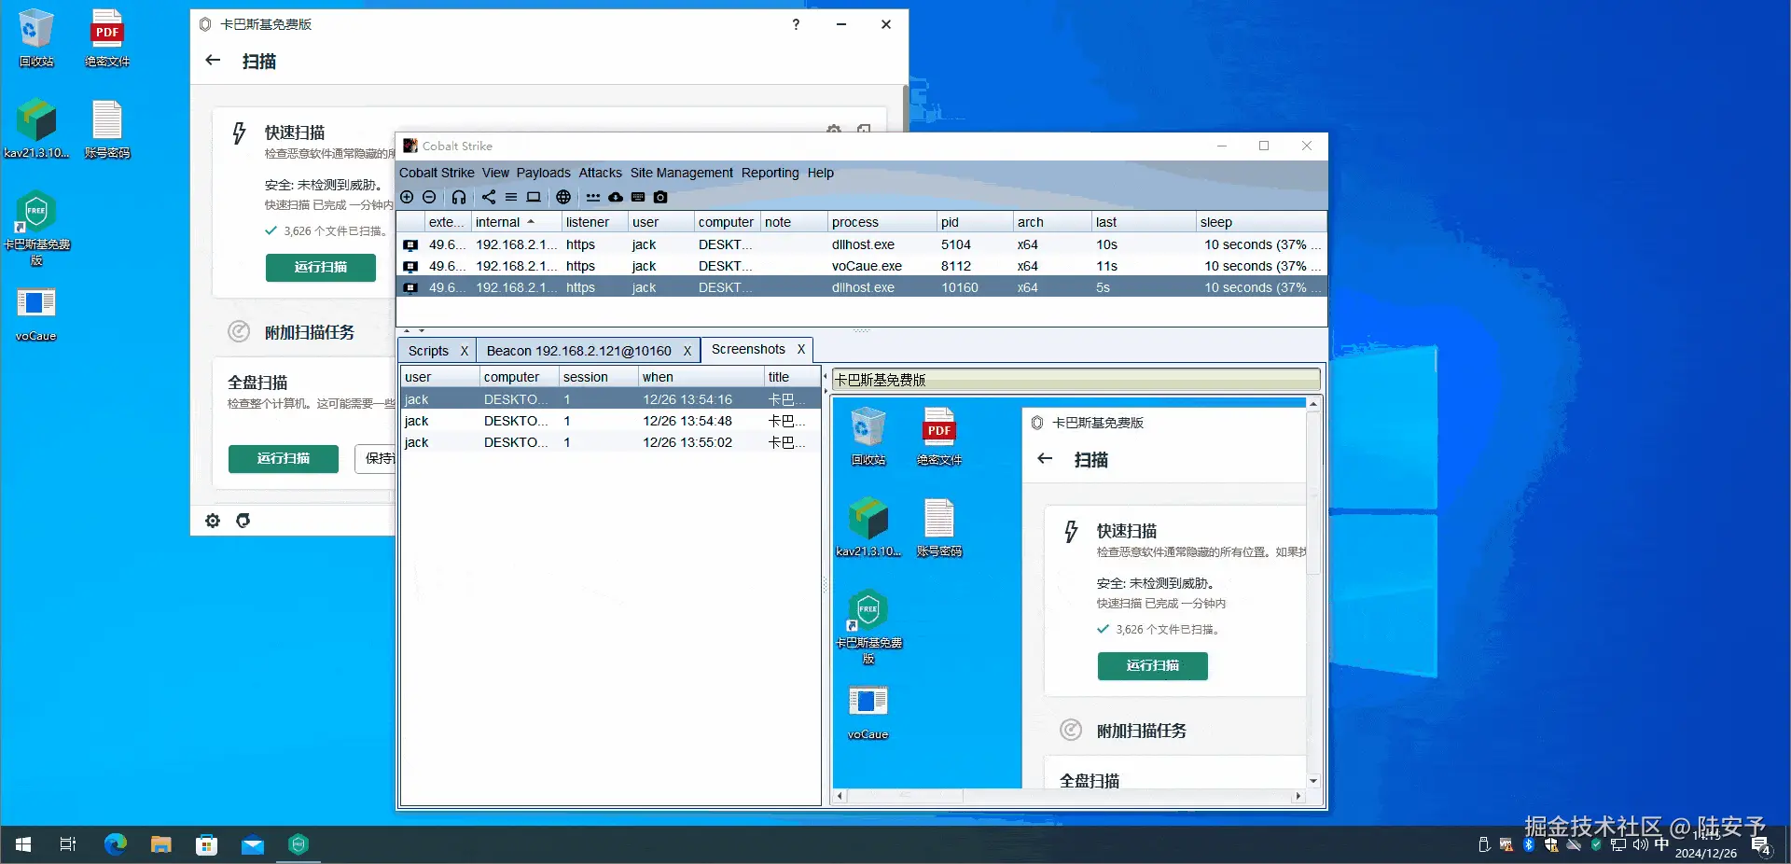Click the help question mark in Kaspersky window
The width and height of the screenshot is (1791, 864).
coord(796,24)
